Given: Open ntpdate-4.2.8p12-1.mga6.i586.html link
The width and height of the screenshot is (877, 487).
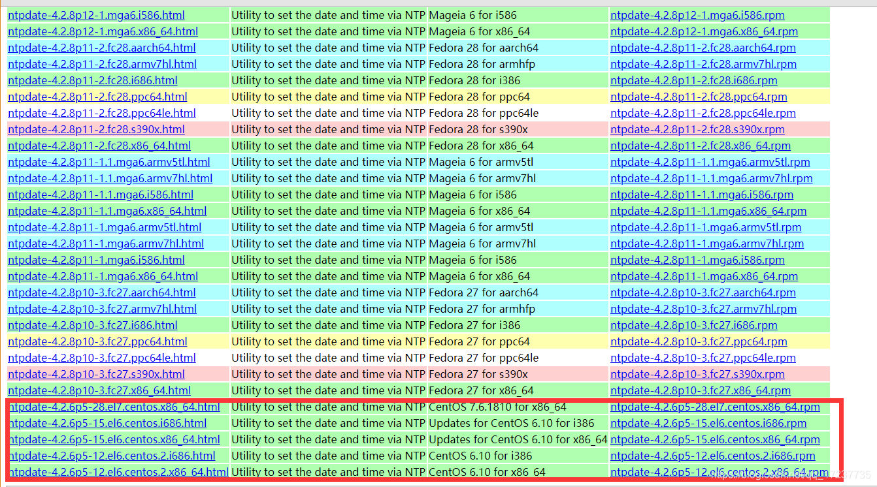Looking at the screenshot, I should click(96, 15).
